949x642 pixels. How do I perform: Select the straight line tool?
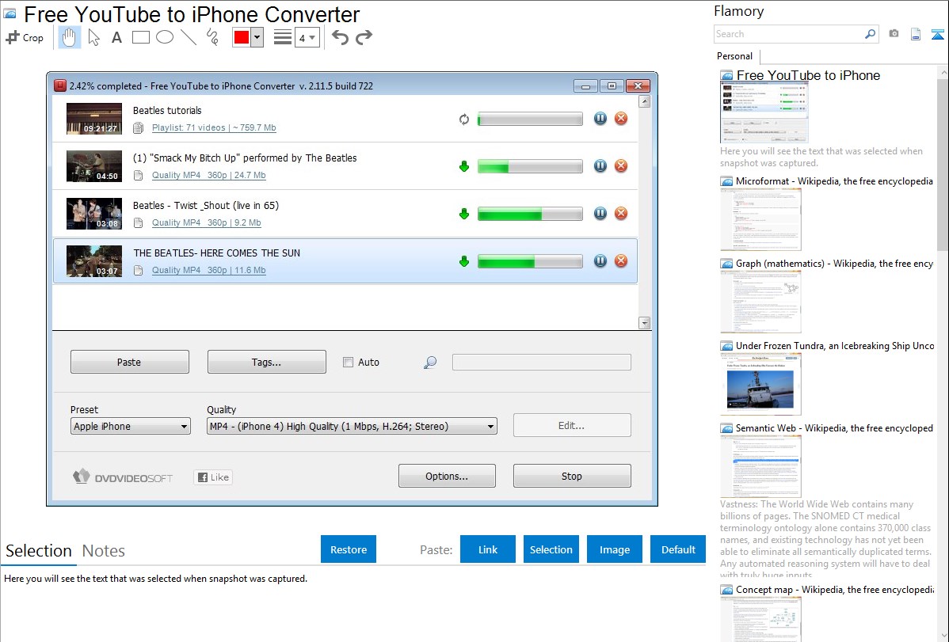189,37
